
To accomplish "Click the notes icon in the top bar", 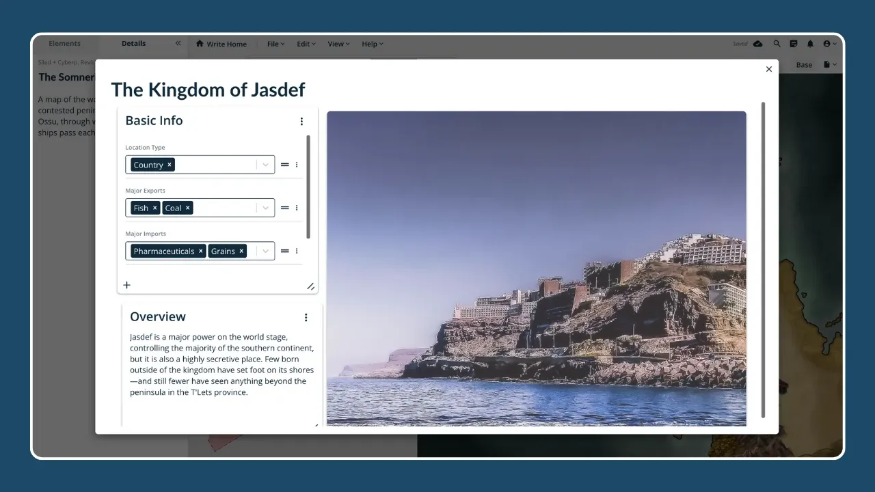I will (793, 44).
